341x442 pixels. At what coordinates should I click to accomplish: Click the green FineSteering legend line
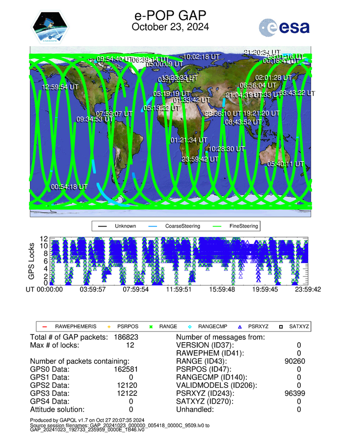pos(219,226)
